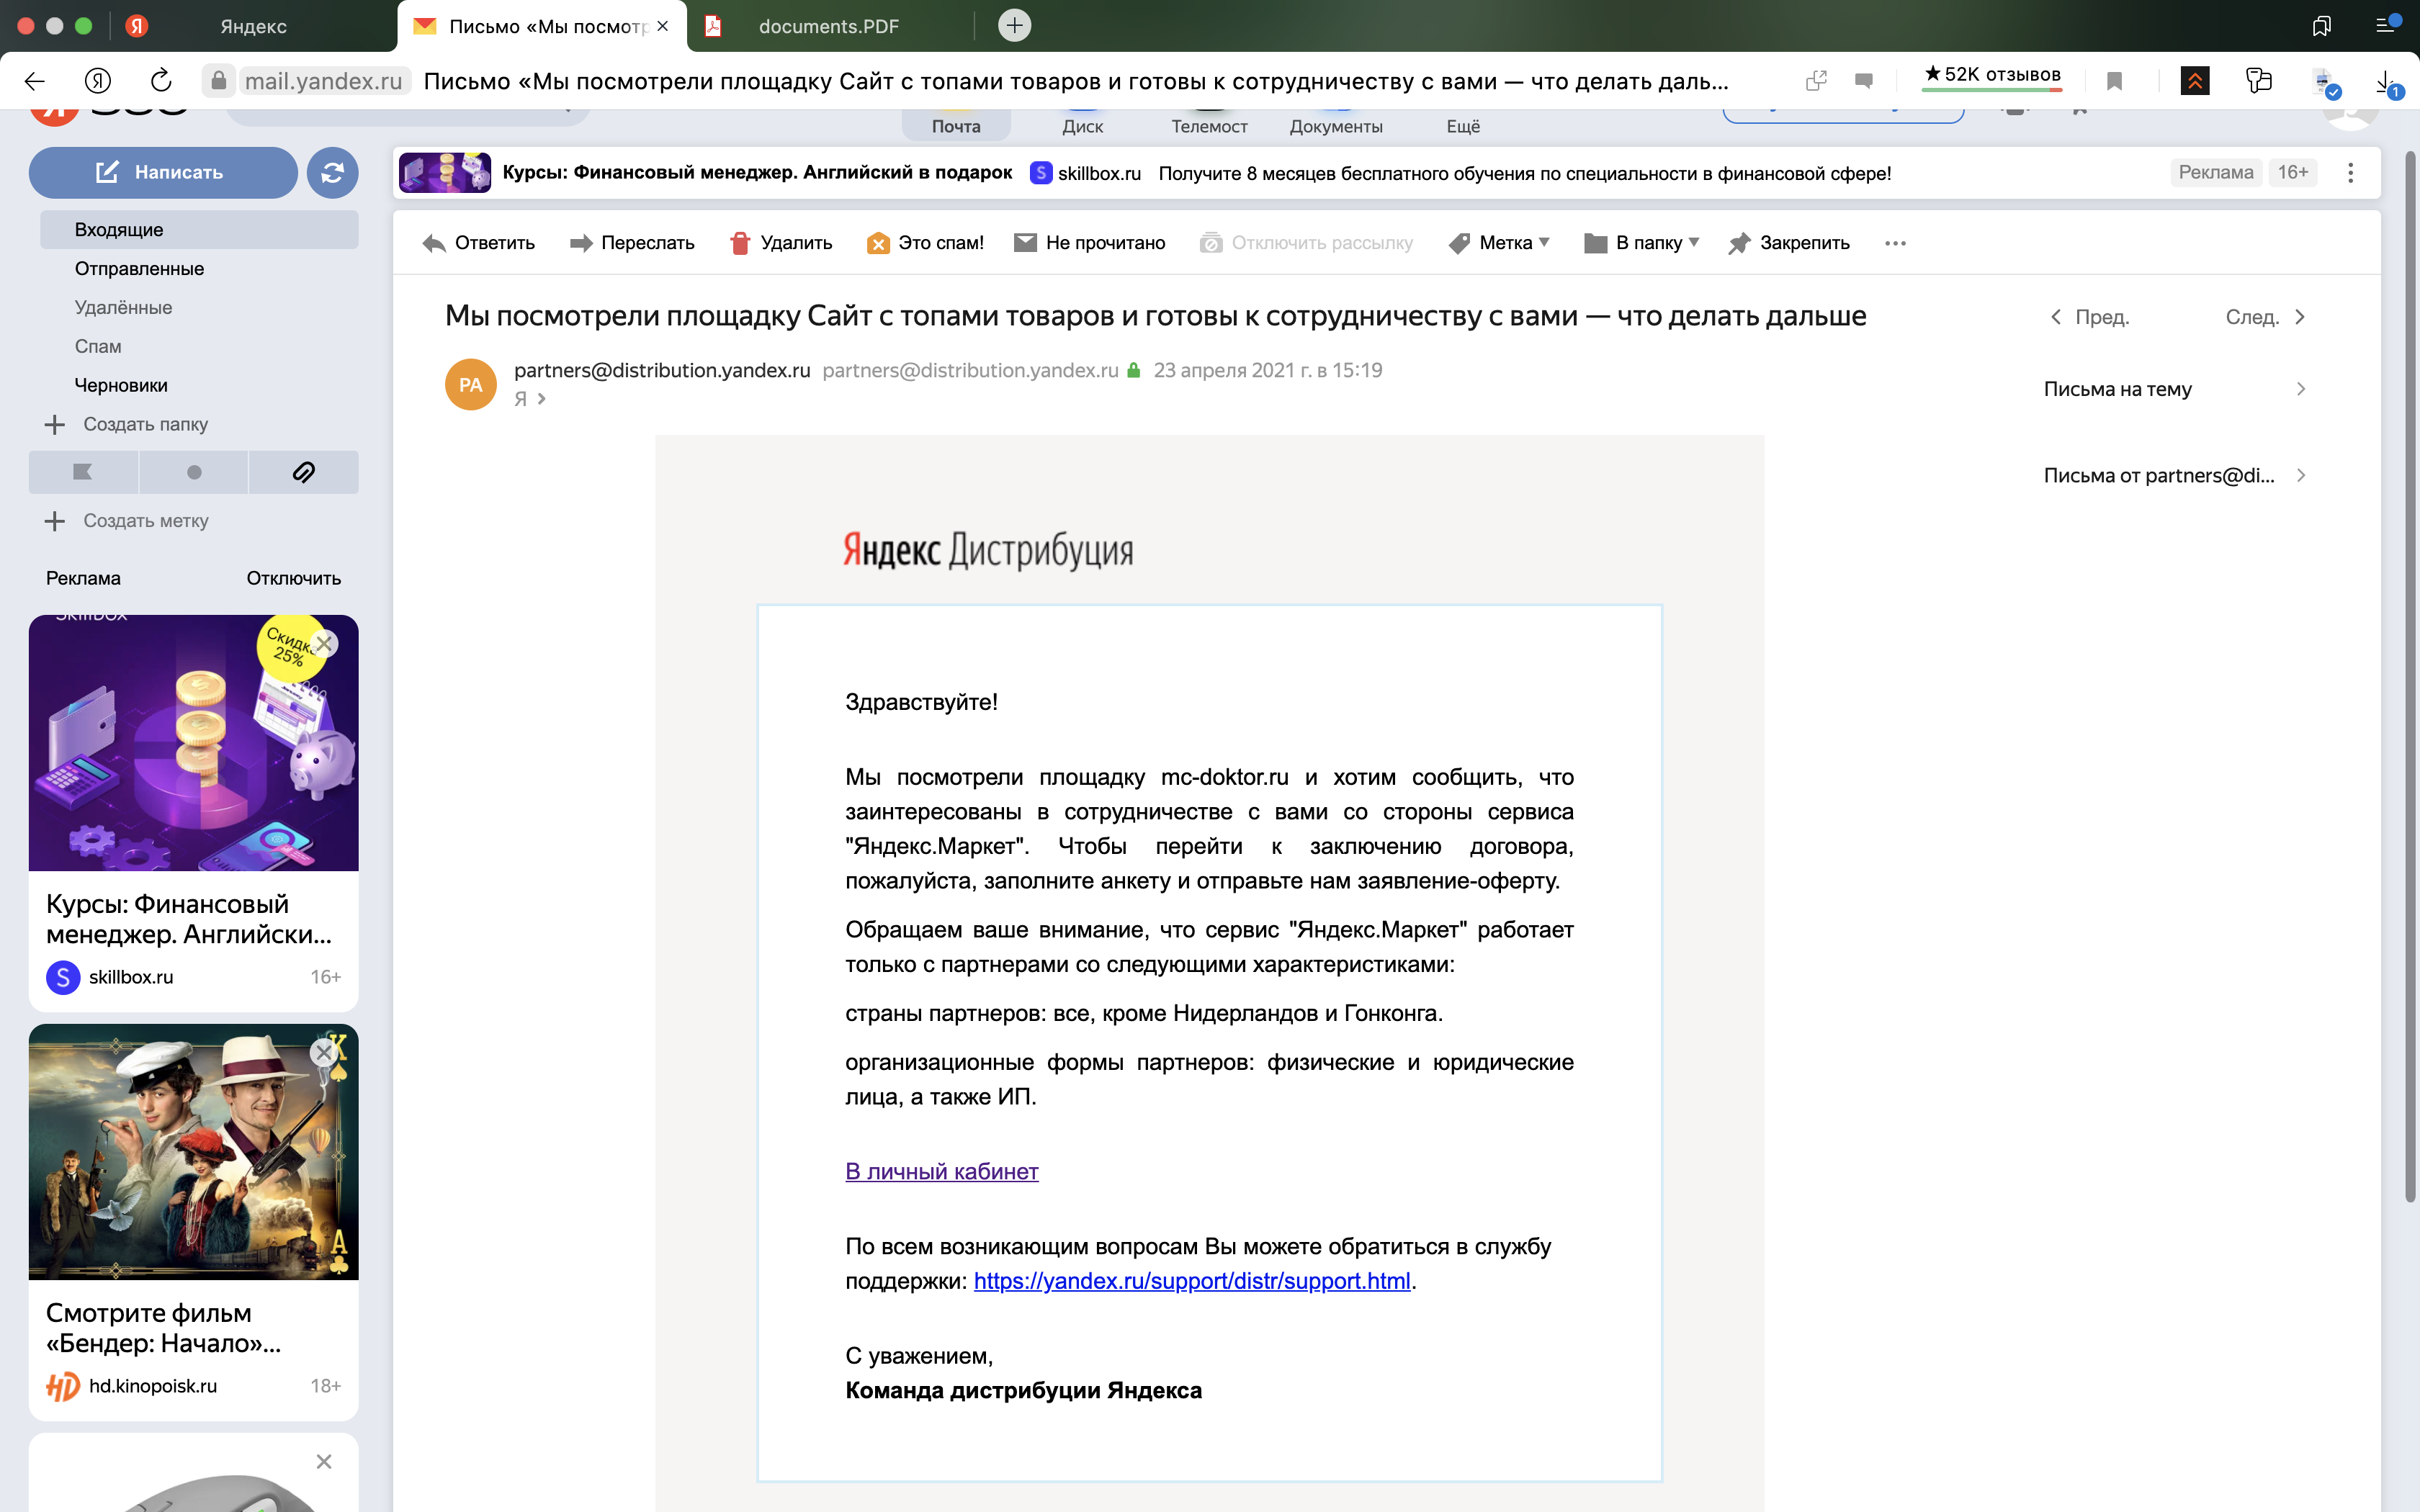Toggle unread messages filter dot
2420x1512 pixels.
point(194,472)
